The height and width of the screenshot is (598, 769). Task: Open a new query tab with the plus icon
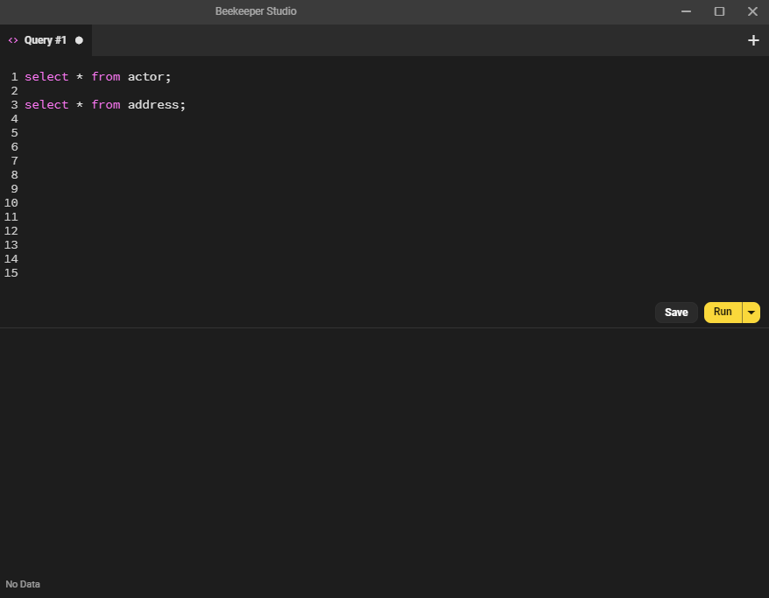pyautogui.click(x=753, y=39)
